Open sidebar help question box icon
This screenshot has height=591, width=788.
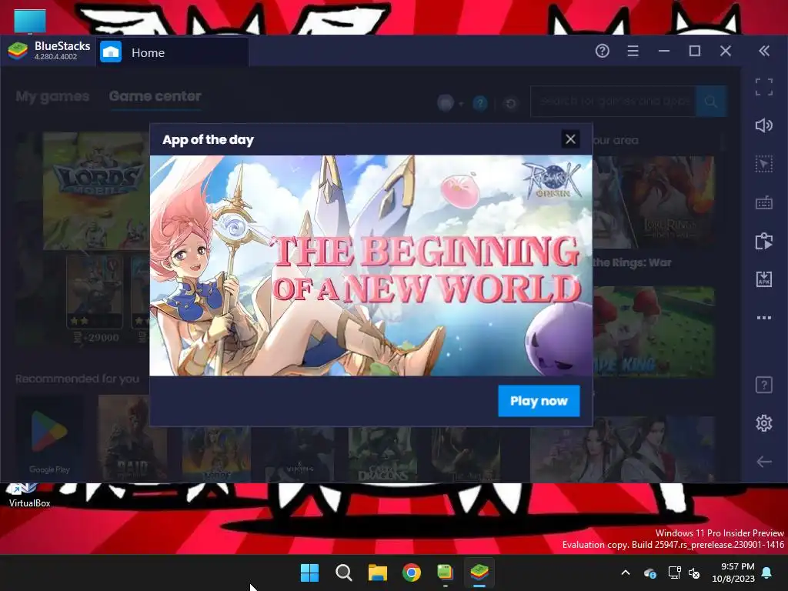pos(764,385)
